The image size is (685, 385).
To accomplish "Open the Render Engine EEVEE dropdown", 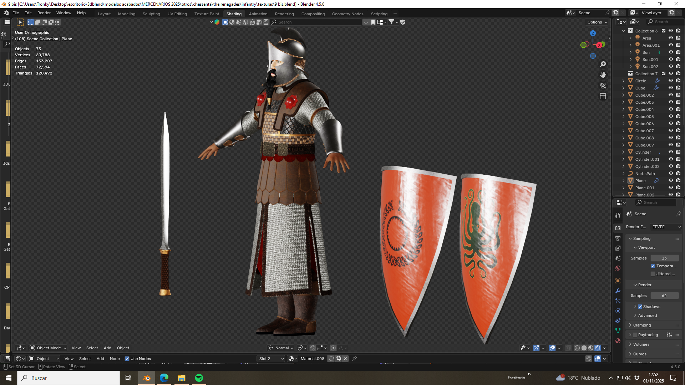I will pos(666,227).
